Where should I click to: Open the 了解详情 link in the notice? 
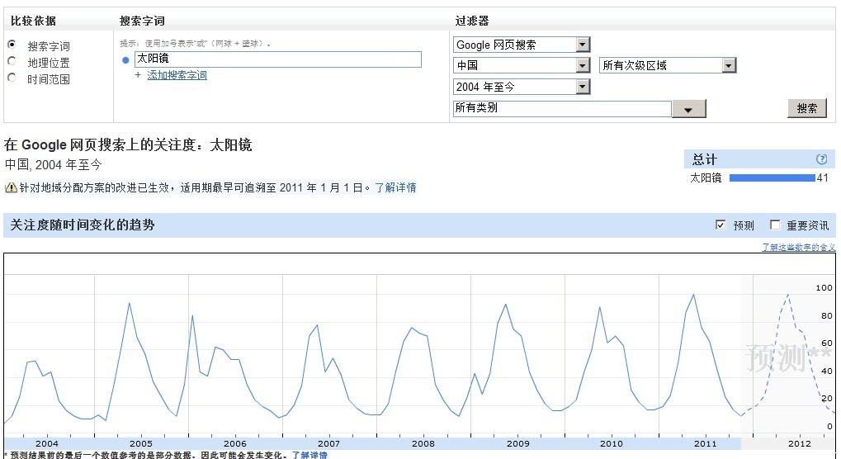tap(395, 187)
